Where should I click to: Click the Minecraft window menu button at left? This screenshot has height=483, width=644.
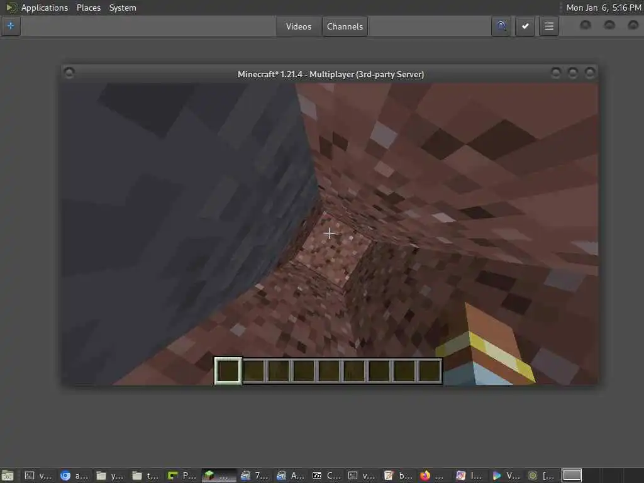click(x=69, y=73)
